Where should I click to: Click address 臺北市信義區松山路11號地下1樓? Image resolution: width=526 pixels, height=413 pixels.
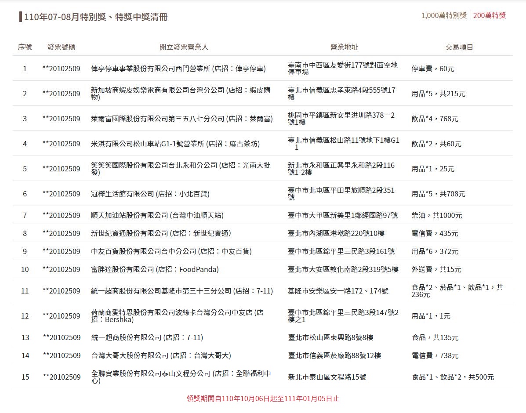344,144
